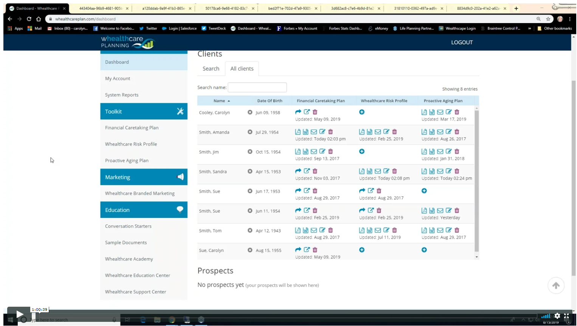The image size is (577, 326).
Task: Add Proactive Aging Plan for Sue Smith born 1953
Action: click(x=424, y=191)
